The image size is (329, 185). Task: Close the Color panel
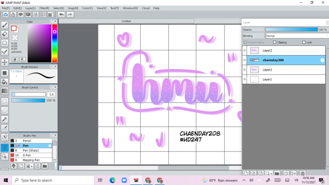(55, 22)
